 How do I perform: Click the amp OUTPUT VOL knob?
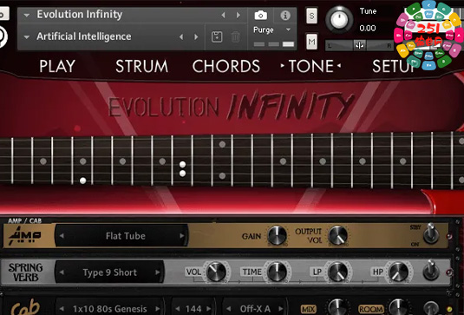tap(338, 236)
